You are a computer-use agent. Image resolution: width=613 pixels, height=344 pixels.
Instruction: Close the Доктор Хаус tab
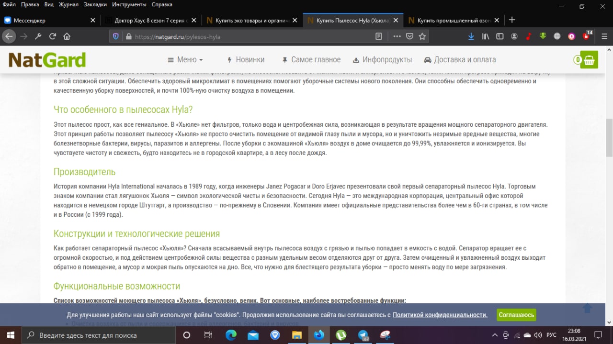pos(193,21)
